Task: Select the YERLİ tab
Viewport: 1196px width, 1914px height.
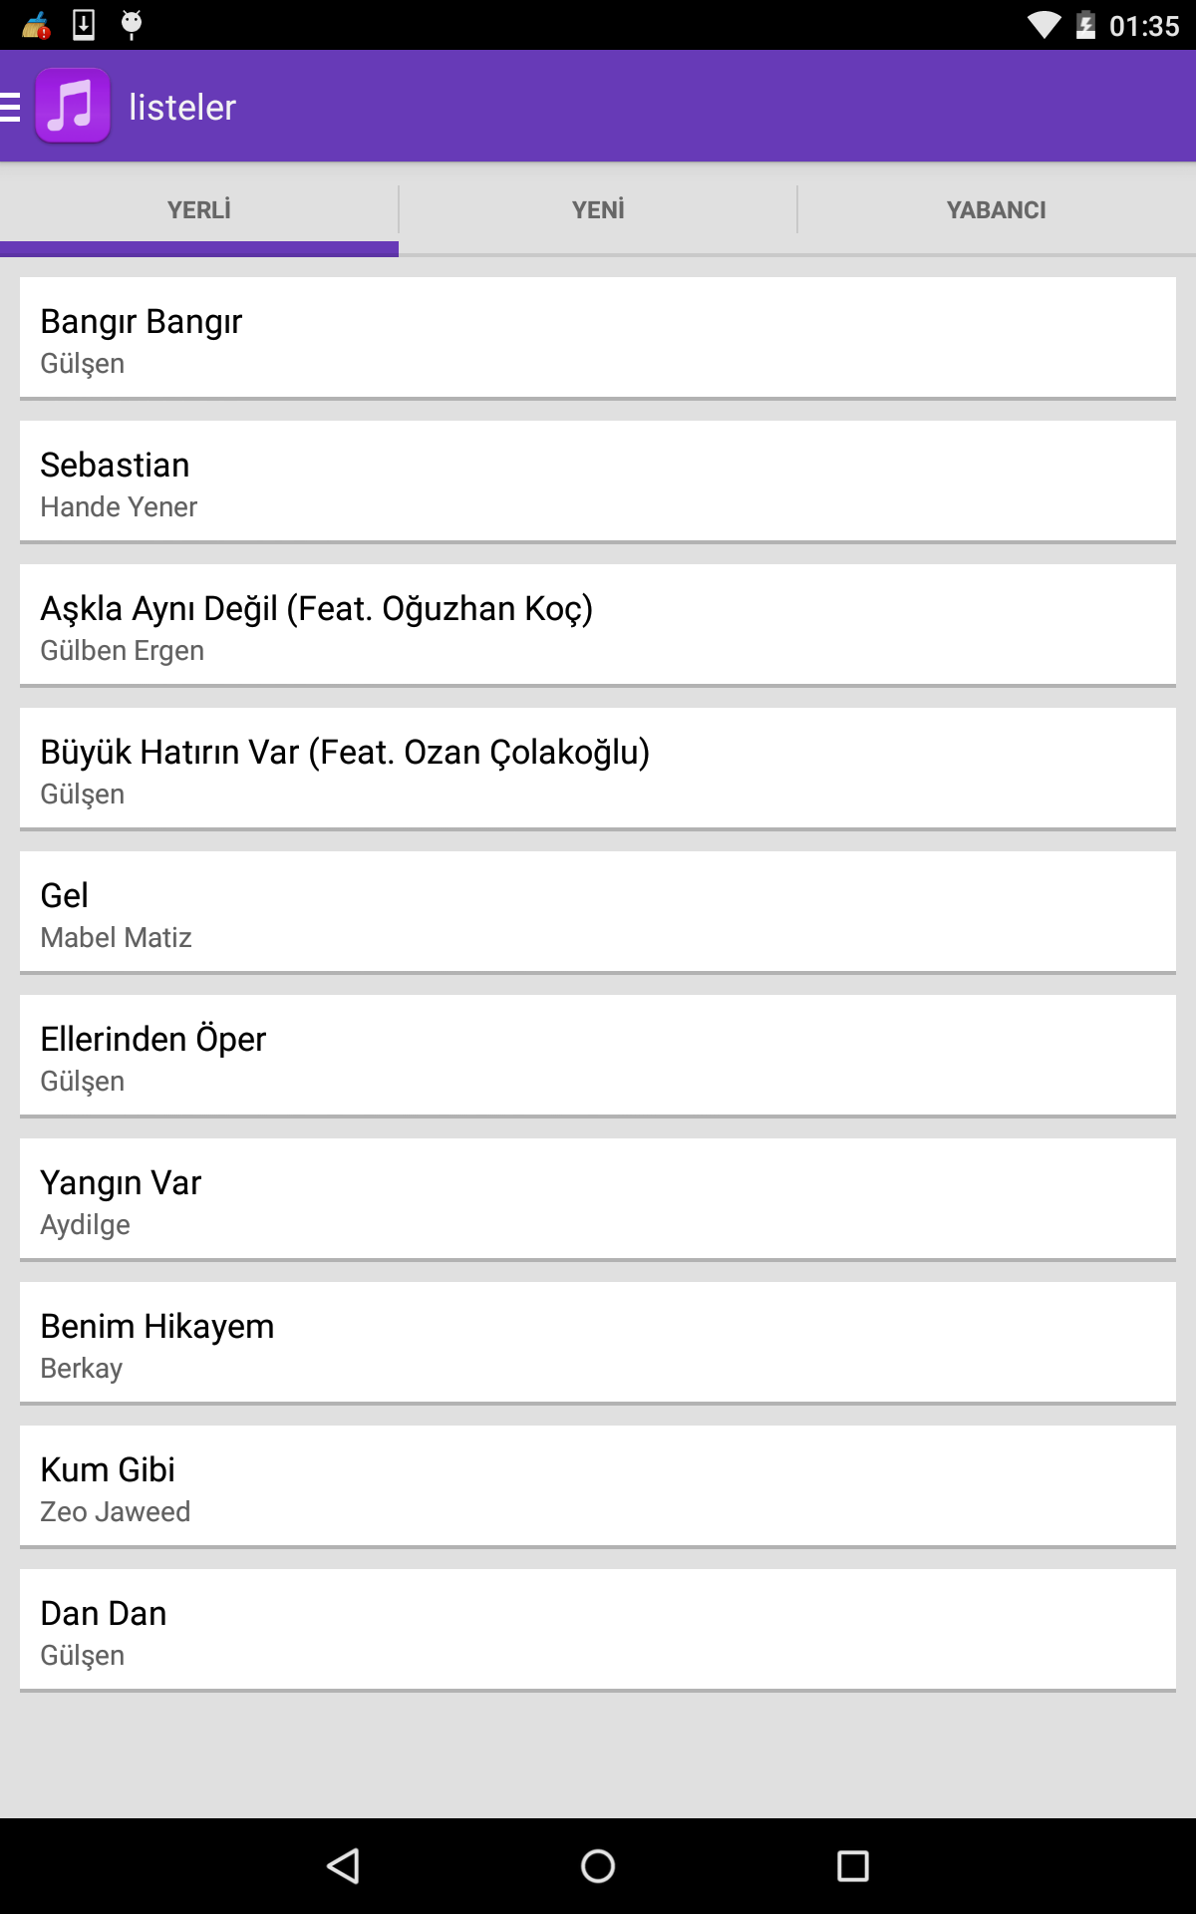Action: point(199,209)
